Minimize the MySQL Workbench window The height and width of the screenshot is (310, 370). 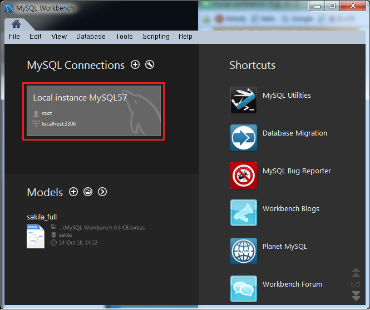point(317,6)
